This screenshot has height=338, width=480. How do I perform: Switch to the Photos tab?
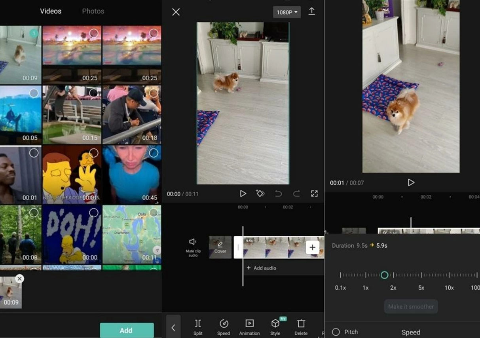point(93,11)
